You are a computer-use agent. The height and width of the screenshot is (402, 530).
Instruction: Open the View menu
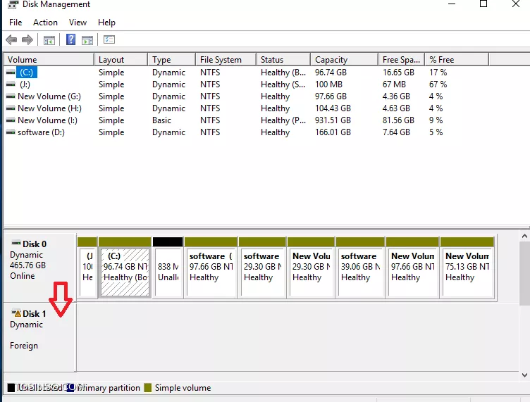click(x=78, y=23)
